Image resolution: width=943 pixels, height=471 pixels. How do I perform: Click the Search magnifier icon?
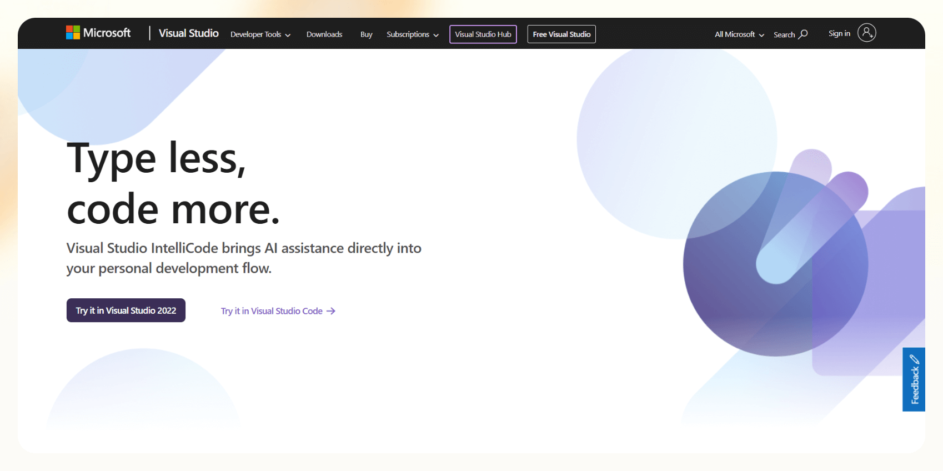coord(803,34)
